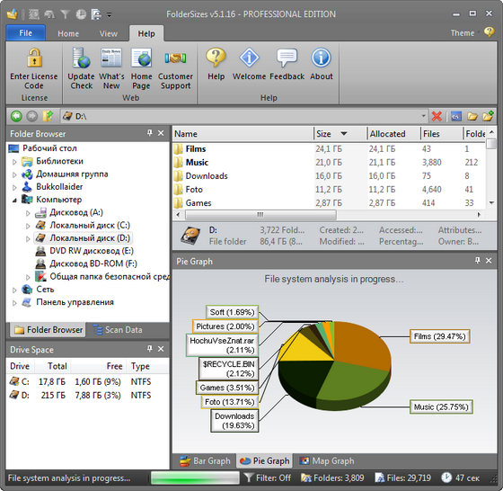
Task: Click the Feedback speech bubble icon
Action: tap(287, 58)
